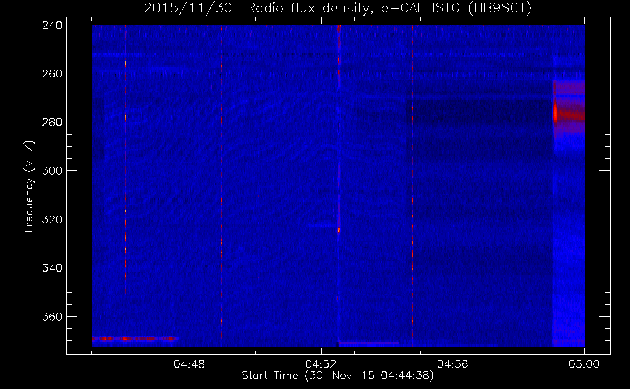Click the plot title 'Radio flux density, e-CALLISTO (HB9SCT)'
The height and width of the screenshot is (389, 630).
389,8
